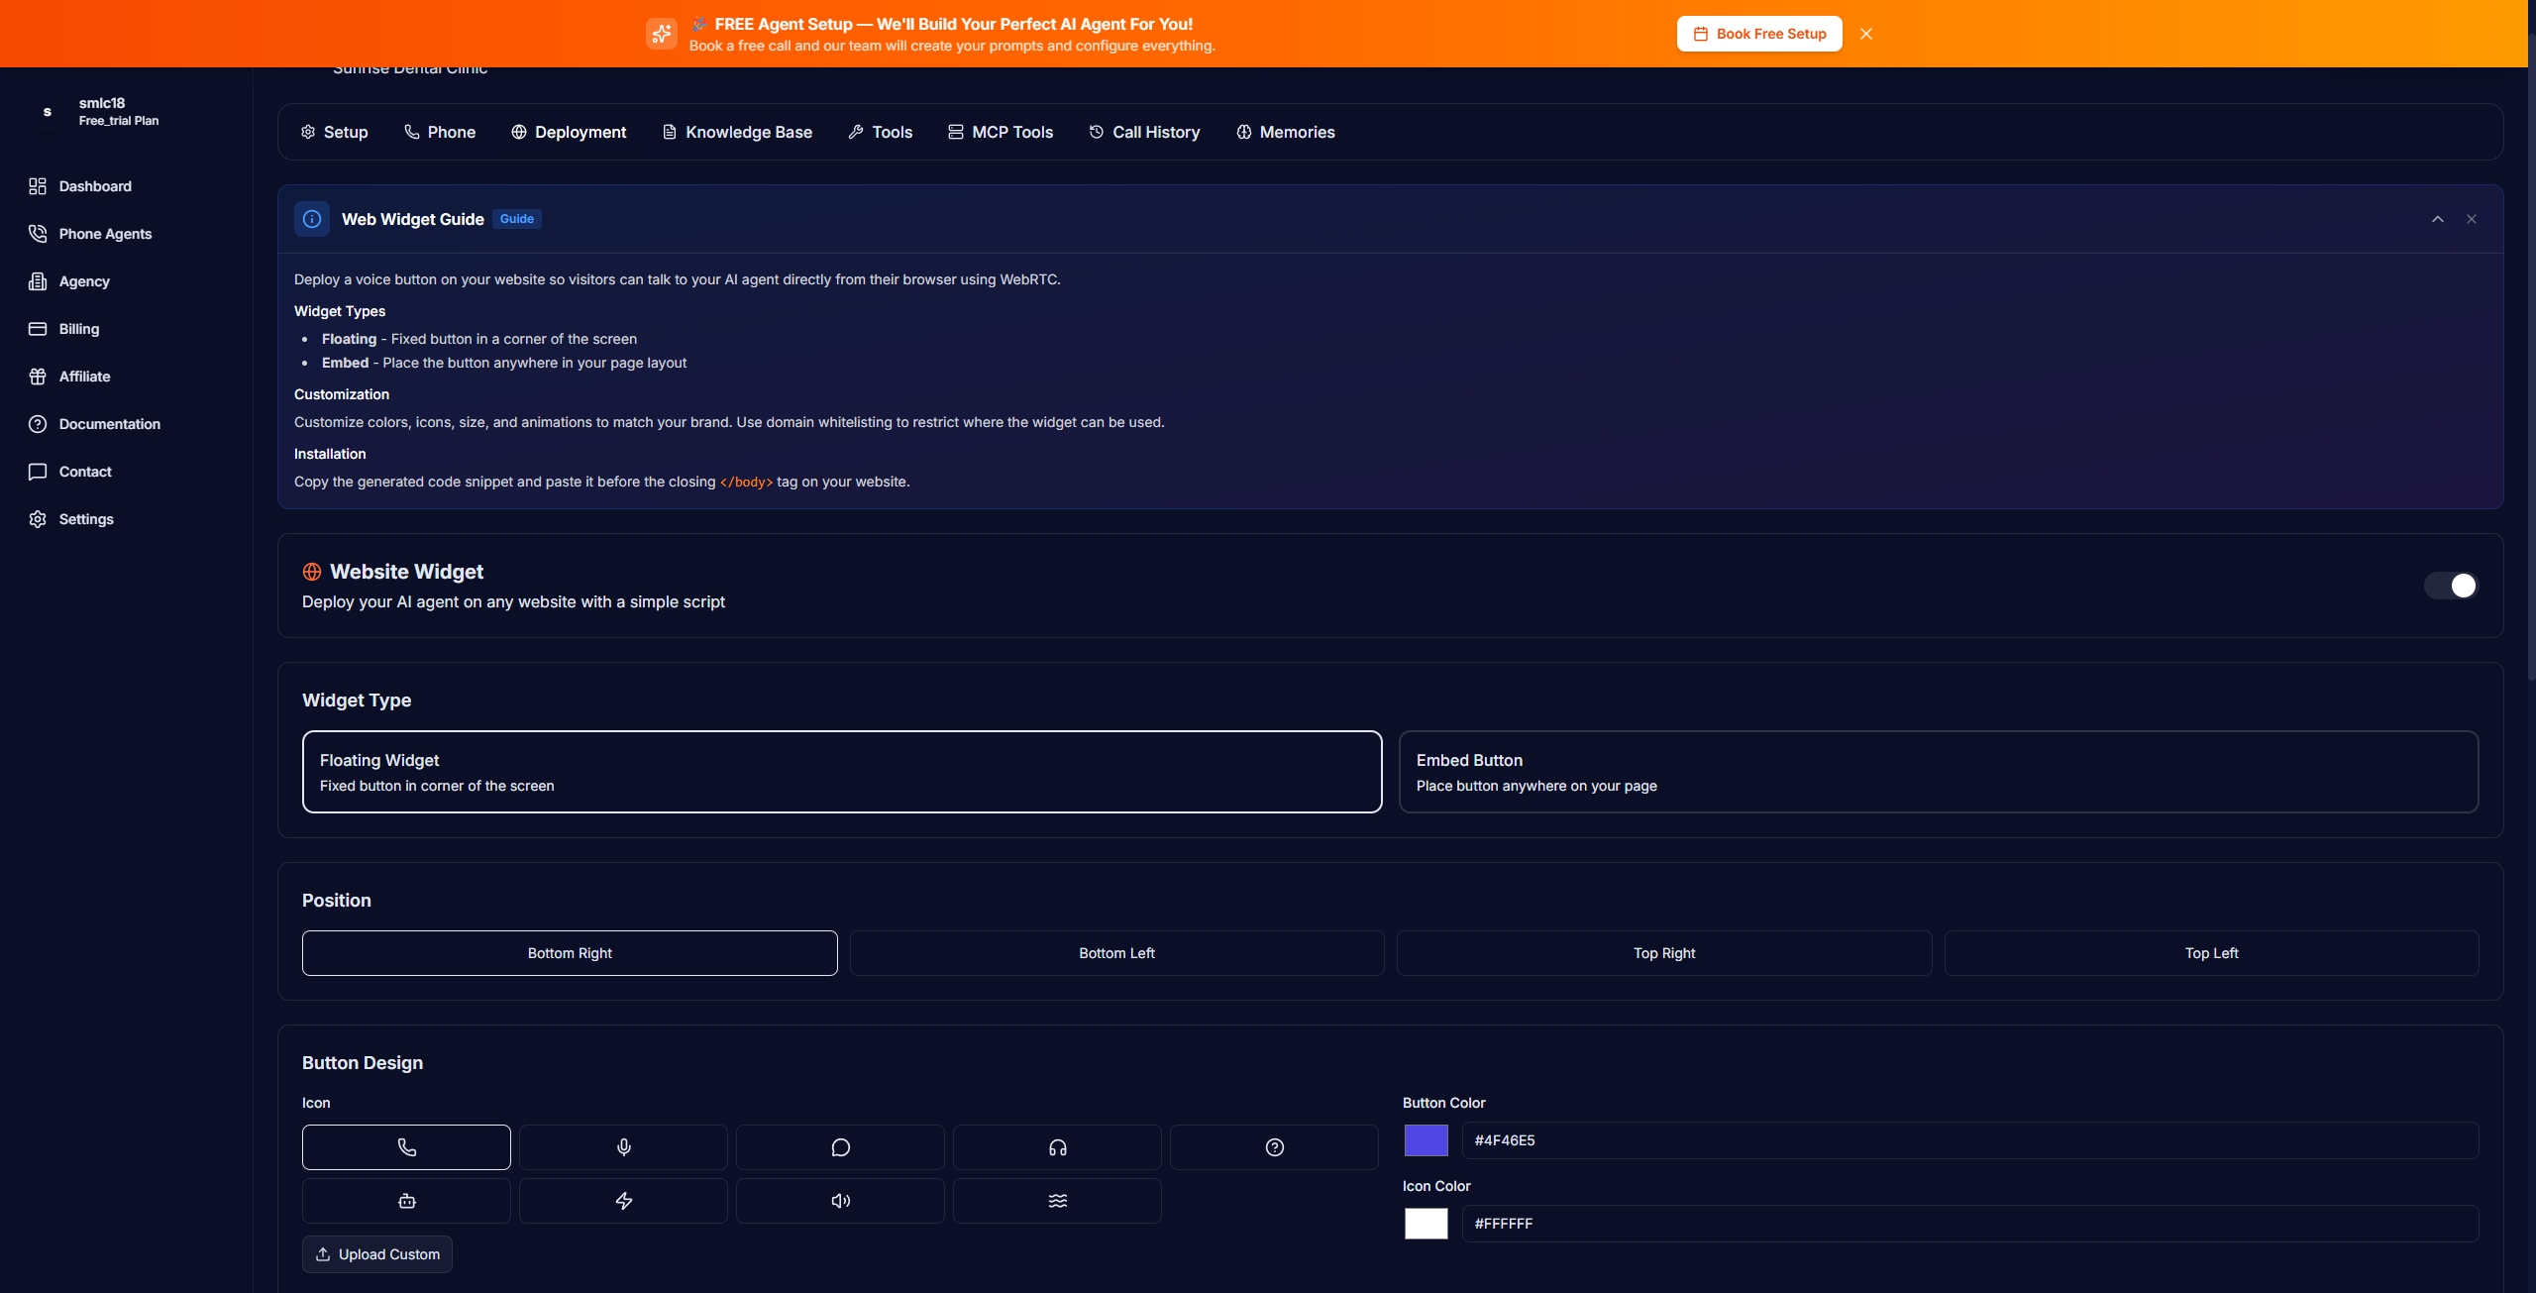Select the microphone icon

tap(623, 1146)
